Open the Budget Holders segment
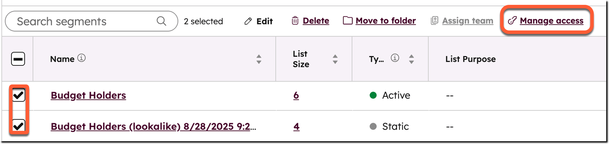Viewport: 609px width, 144px height. click(88, 95)
